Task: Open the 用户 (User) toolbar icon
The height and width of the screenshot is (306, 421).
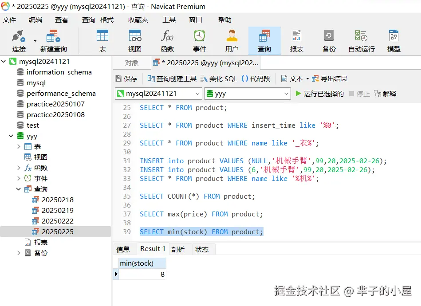Action: 232,41
